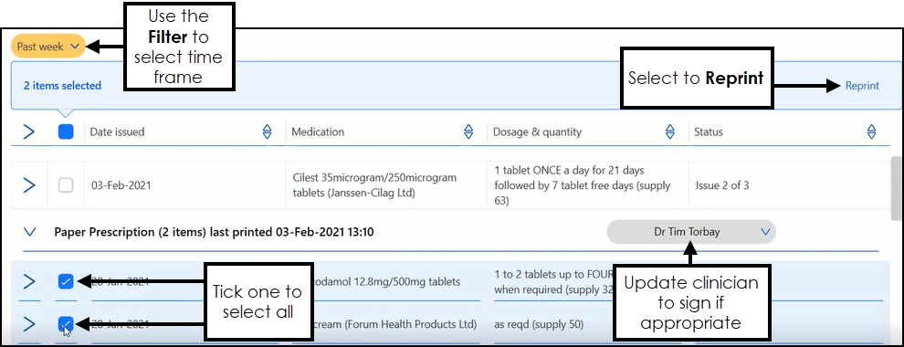Sort by Dosage & quantity column arrows

click(x=670, y=132)
